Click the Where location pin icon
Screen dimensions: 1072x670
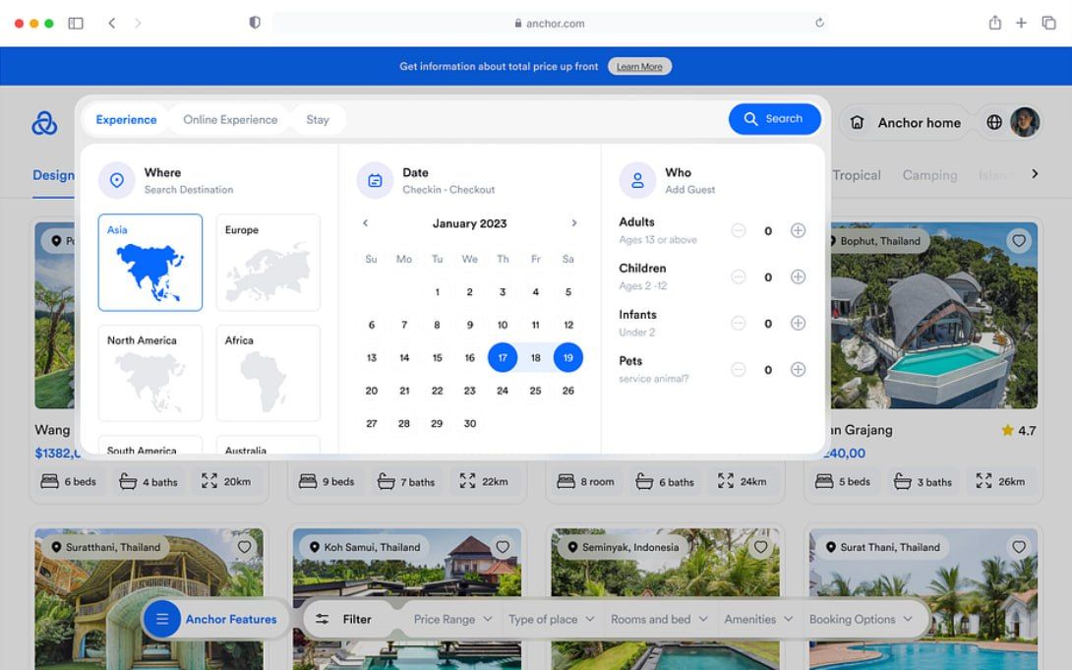click(117, 180)
